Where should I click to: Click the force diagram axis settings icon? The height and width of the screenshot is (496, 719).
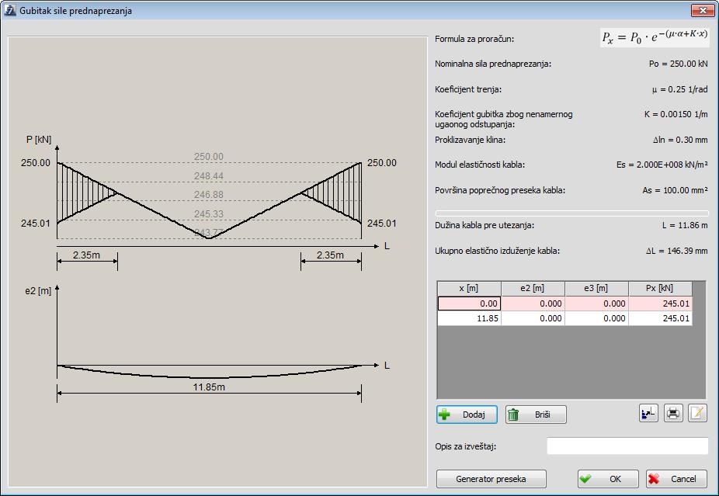tap(648, 414)
